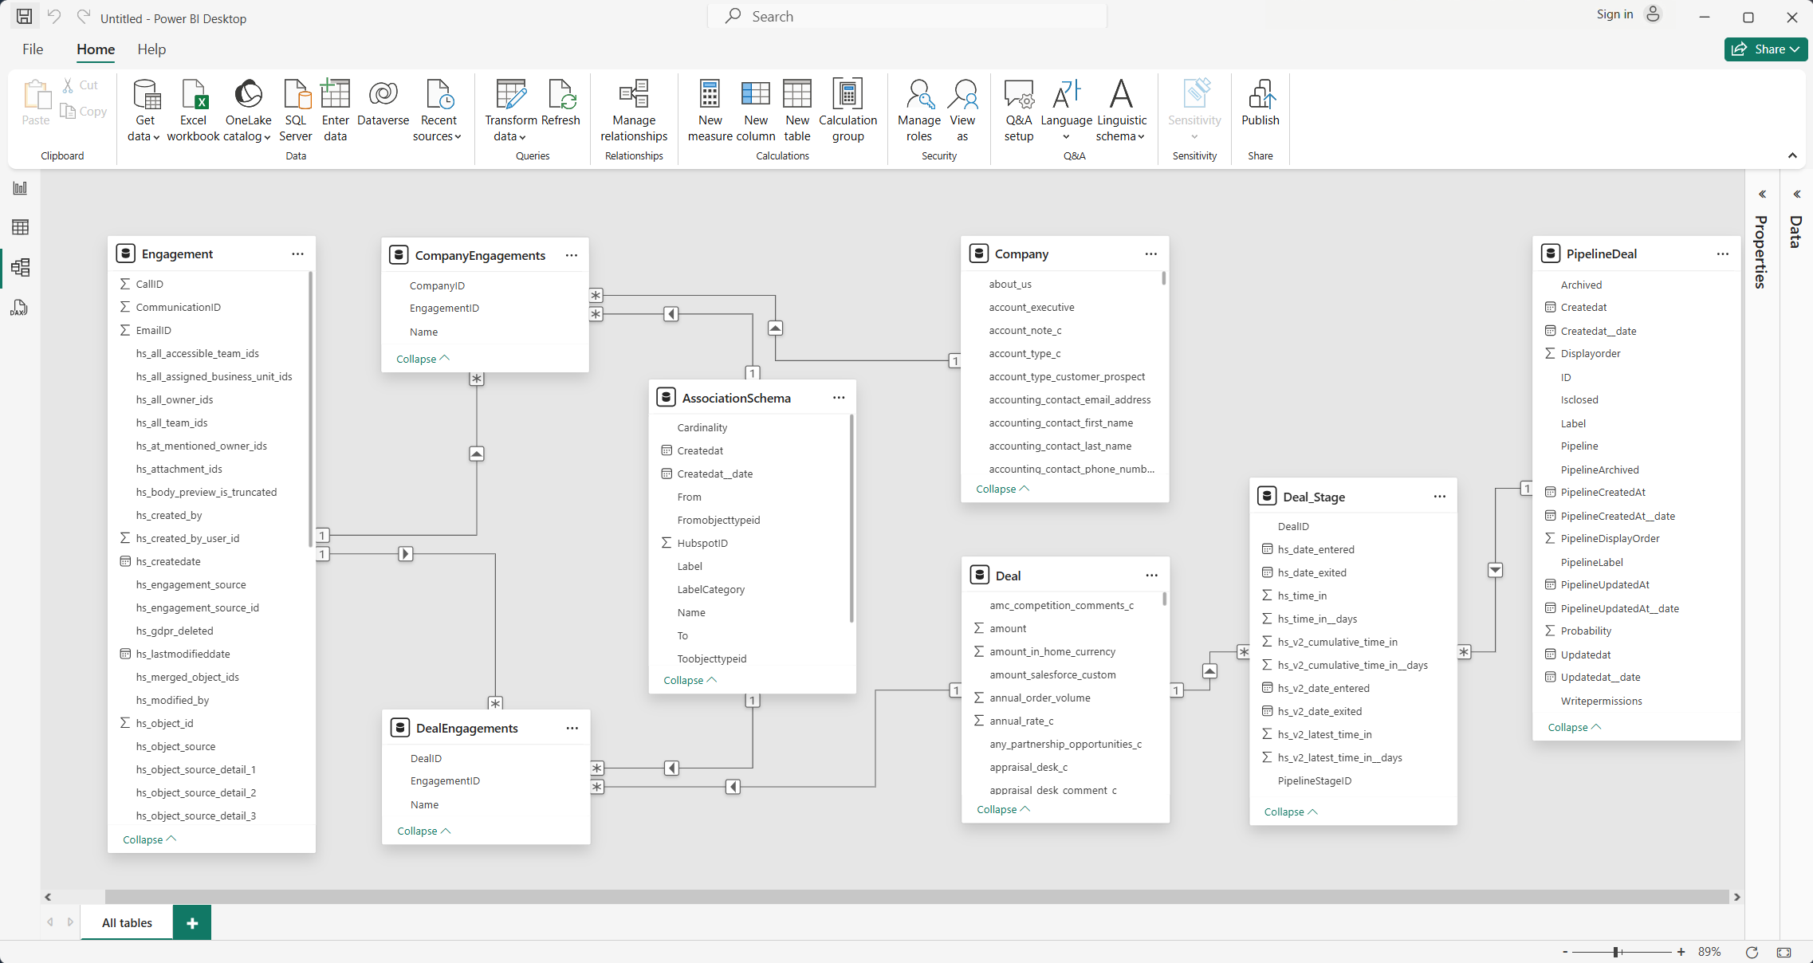Create a New table

point(797,111)
